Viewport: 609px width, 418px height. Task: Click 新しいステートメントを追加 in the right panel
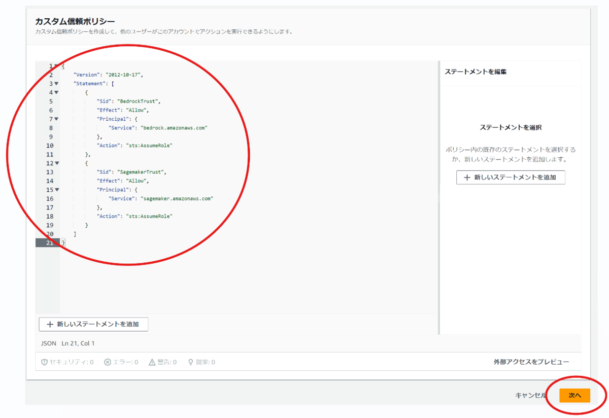point(511,178)
